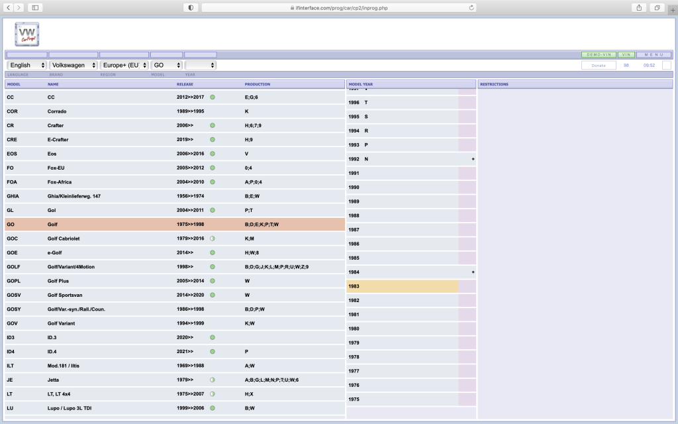Open the English language dropdown
678x424 pixels.
[x=26, y=65]
